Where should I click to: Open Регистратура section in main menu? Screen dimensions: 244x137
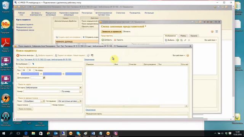87,13
